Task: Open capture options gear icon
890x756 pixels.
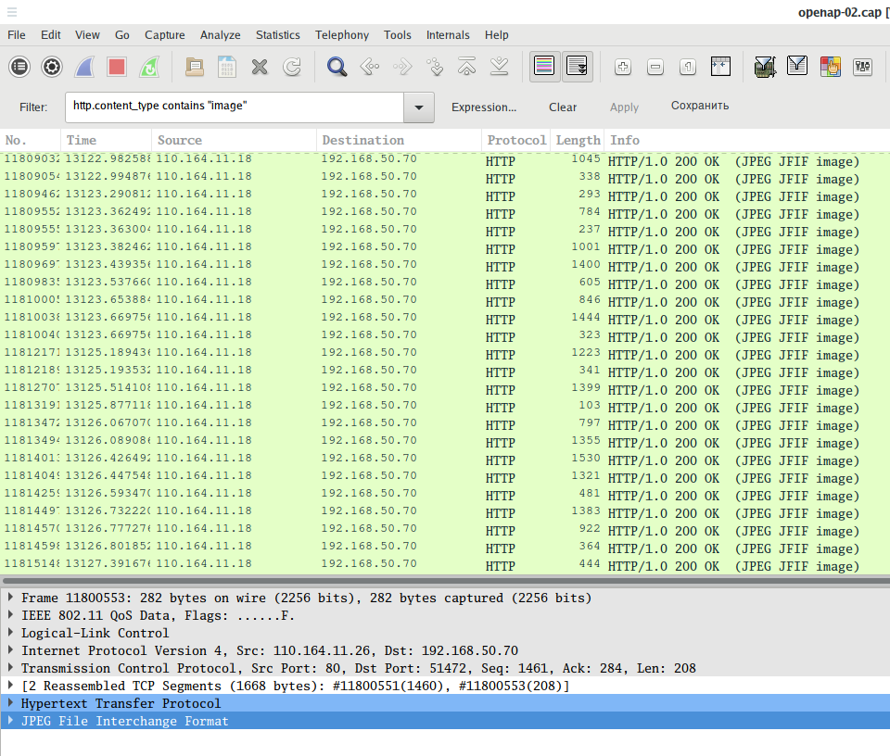Action: click(52, 67)
